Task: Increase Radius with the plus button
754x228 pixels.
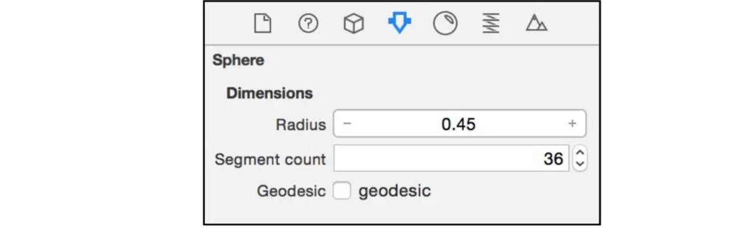Action: pyautogui.click(x=572, y=124)
